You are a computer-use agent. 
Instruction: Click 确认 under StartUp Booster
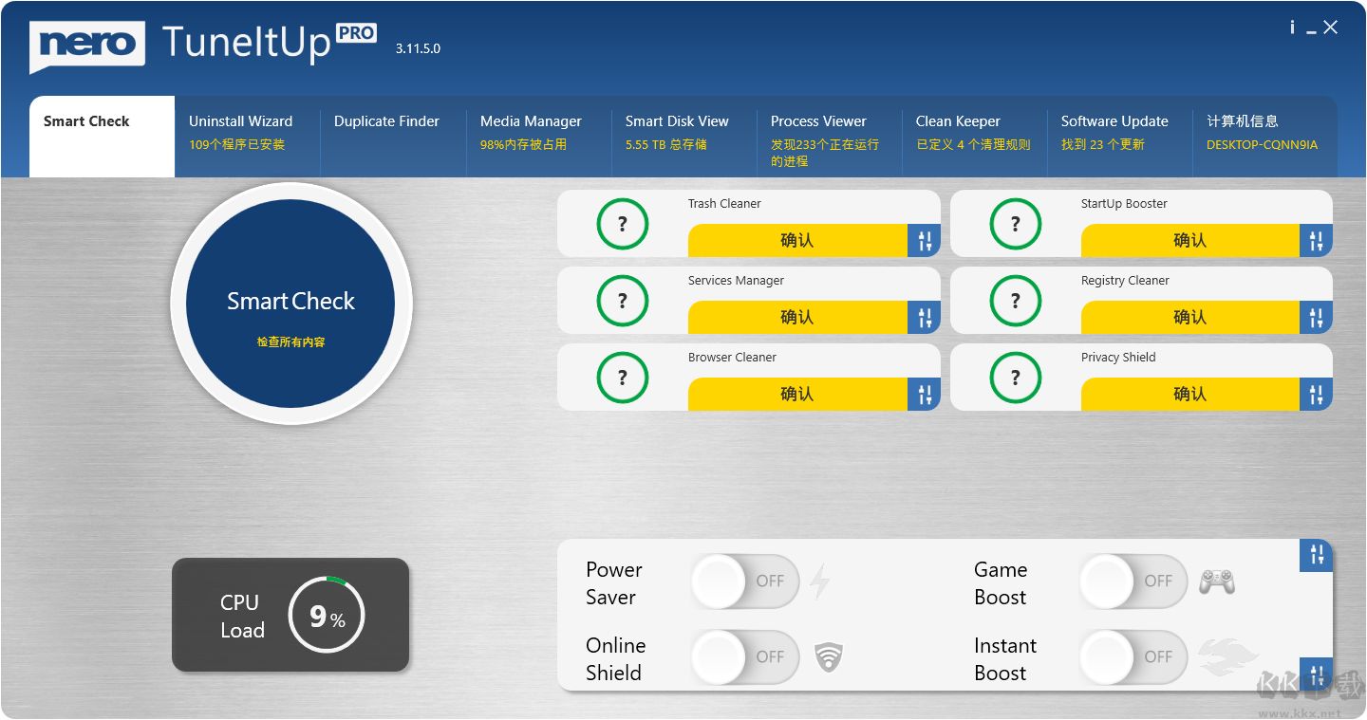tap(1190, 241)
